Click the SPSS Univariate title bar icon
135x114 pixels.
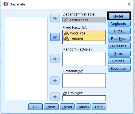point(6,4)
